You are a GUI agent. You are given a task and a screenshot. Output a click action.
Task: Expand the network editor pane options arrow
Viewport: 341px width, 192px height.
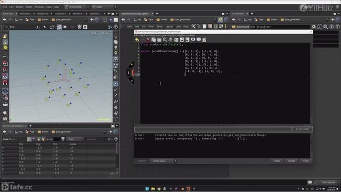coord(227,14)
